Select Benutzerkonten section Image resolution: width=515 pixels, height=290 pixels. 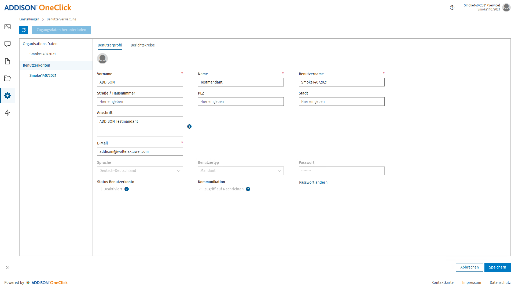56,65
